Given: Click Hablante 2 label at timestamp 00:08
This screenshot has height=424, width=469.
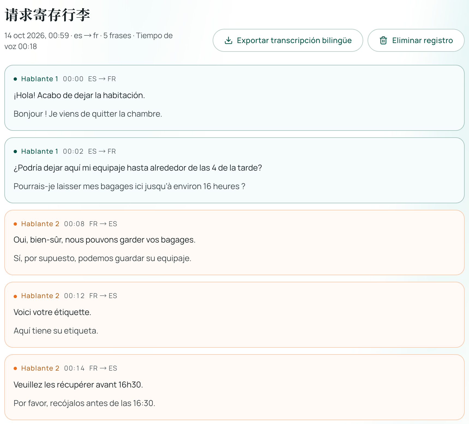Looking at the screenshot, I should [40, 224].
